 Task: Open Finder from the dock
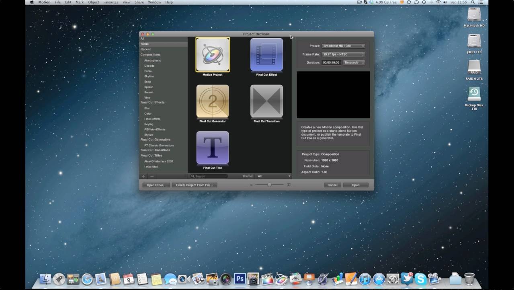point(45,279)
